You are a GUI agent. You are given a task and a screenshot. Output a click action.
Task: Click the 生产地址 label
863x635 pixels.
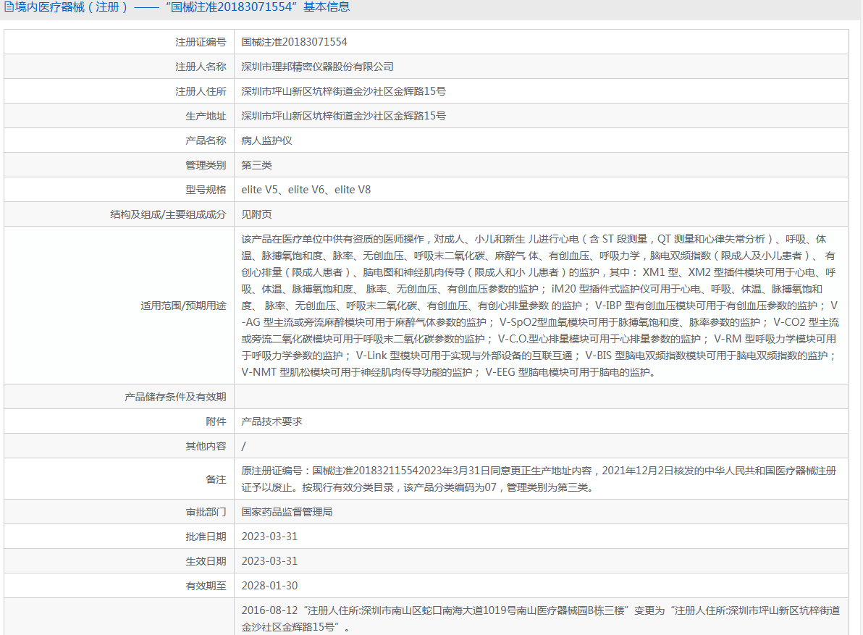pos(206,116)
